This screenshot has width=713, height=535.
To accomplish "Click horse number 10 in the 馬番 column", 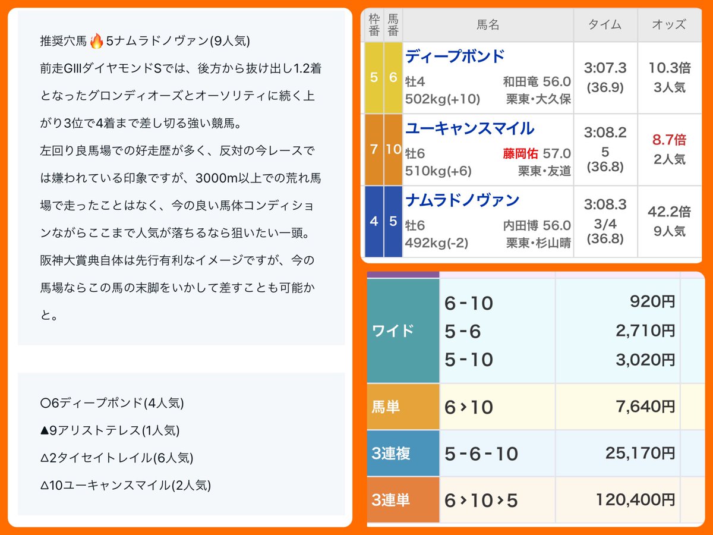I will pyautogui.click(x=393, y=150).
